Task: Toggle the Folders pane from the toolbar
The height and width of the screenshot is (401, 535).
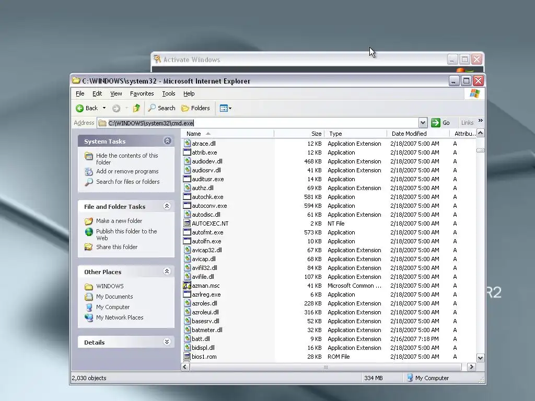Action: coord(195,108)
